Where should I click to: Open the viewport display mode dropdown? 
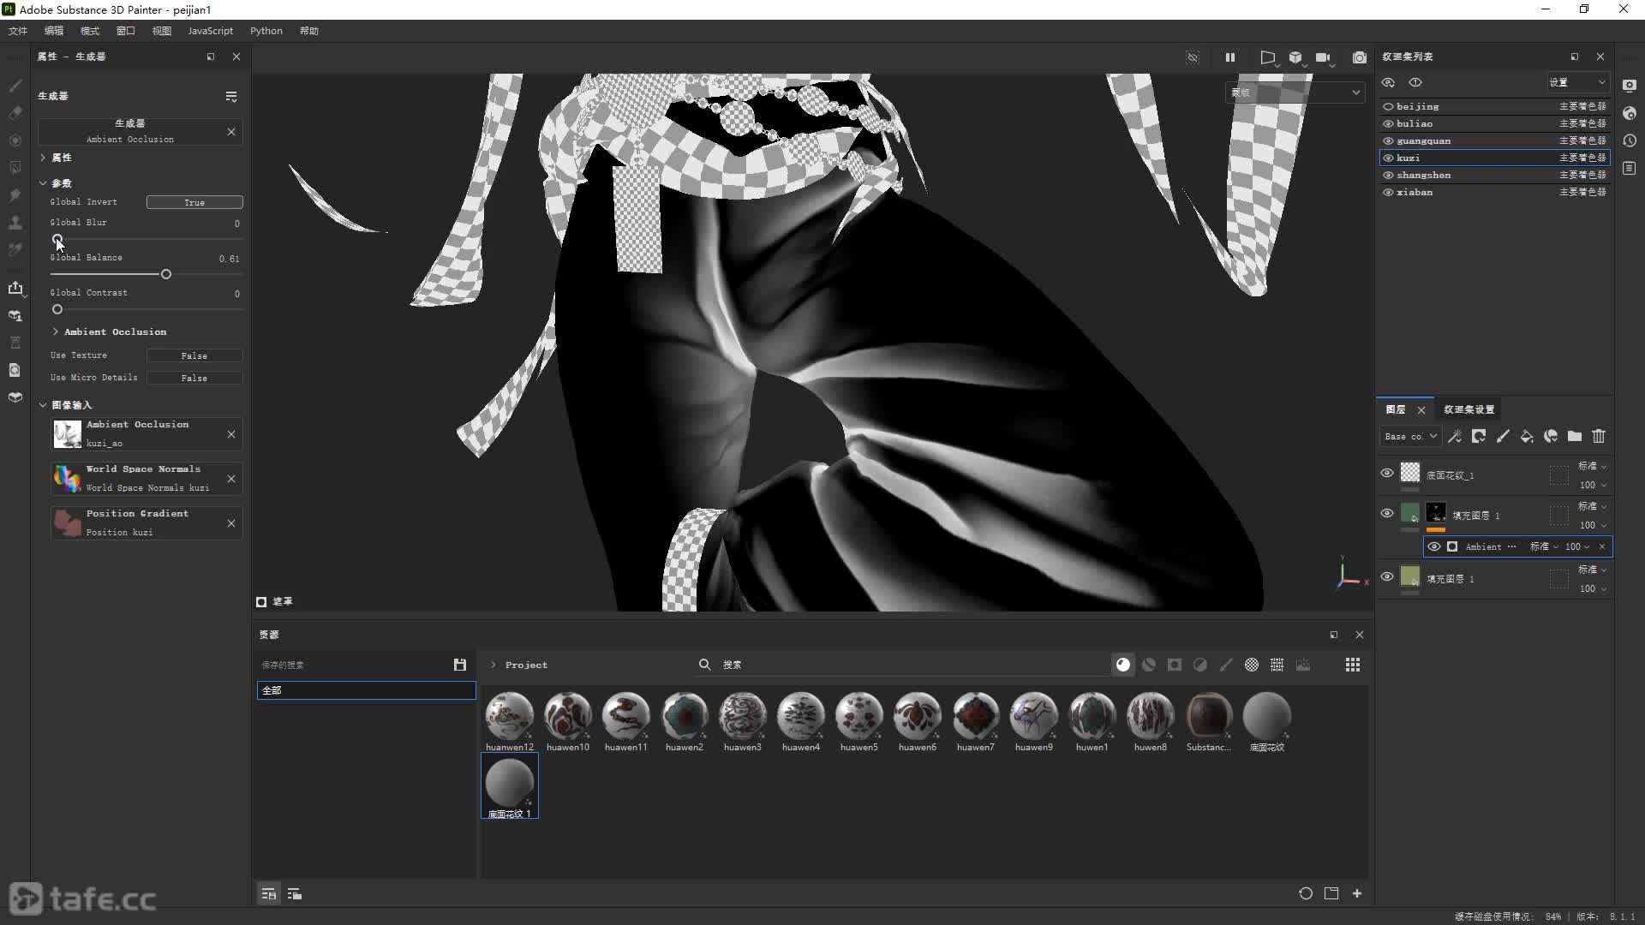pyautogui.click(x=1295, y=92)
